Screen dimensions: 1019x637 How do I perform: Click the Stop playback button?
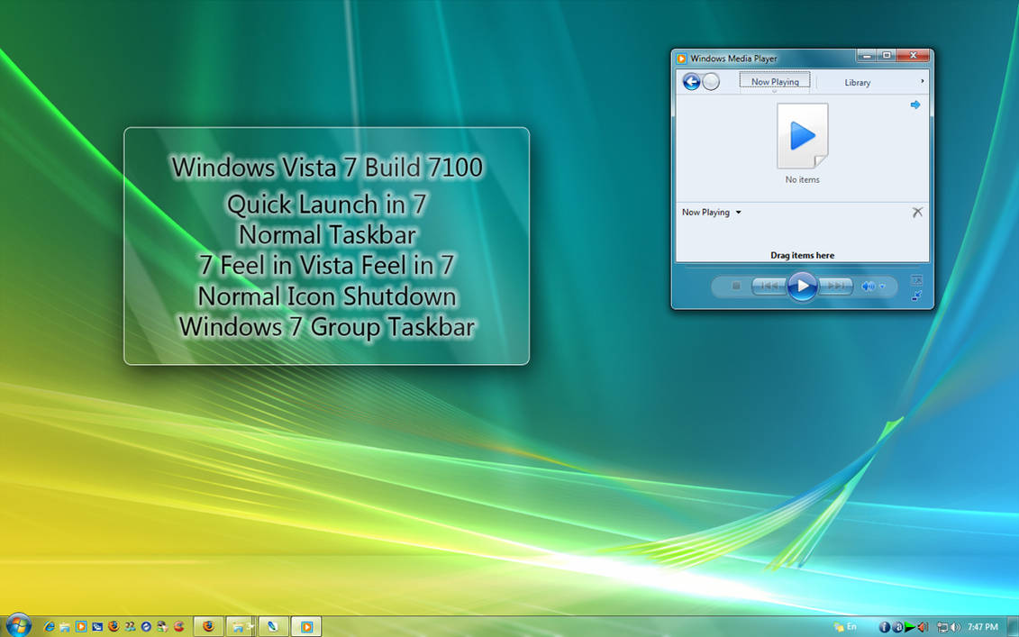(x=737, y=286)
